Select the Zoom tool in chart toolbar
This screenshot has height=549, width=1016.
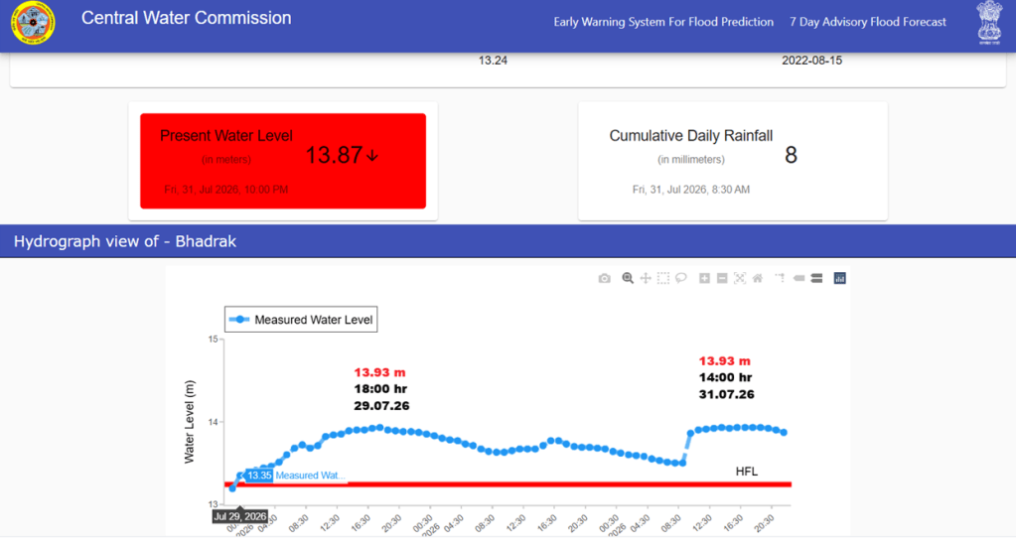tap(628, 278)
